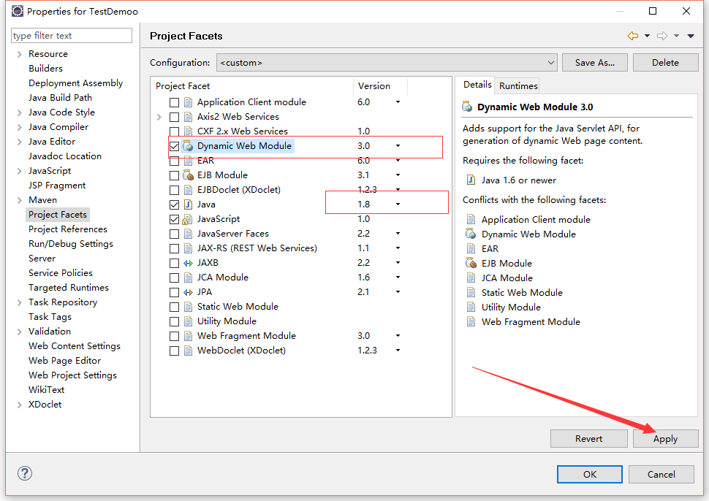The width and height of the screenshot is (709, 501).
Task: Switch to the Runtimes tab
Action: (x=518, y=86)
